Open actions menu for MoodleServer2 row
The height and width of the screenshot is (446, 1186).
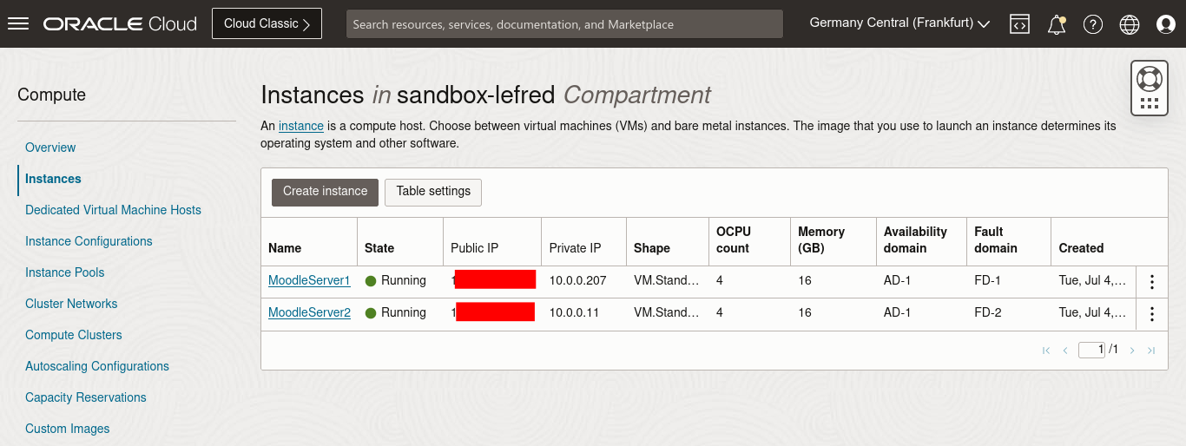[1152, 313]
